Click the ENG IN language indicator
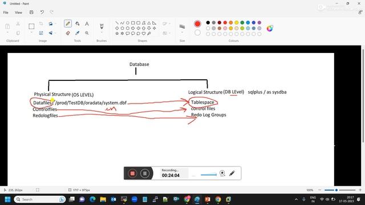 (x=313, y=199)
